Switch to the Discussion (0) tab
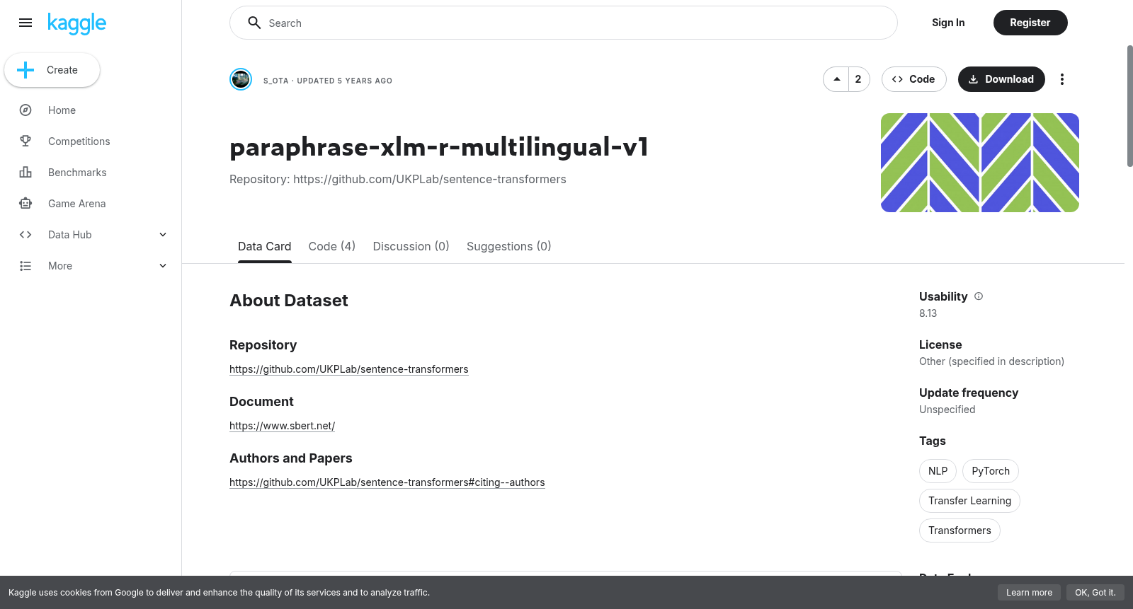This screenshot has width=1133, height=609. click(411, 246)
